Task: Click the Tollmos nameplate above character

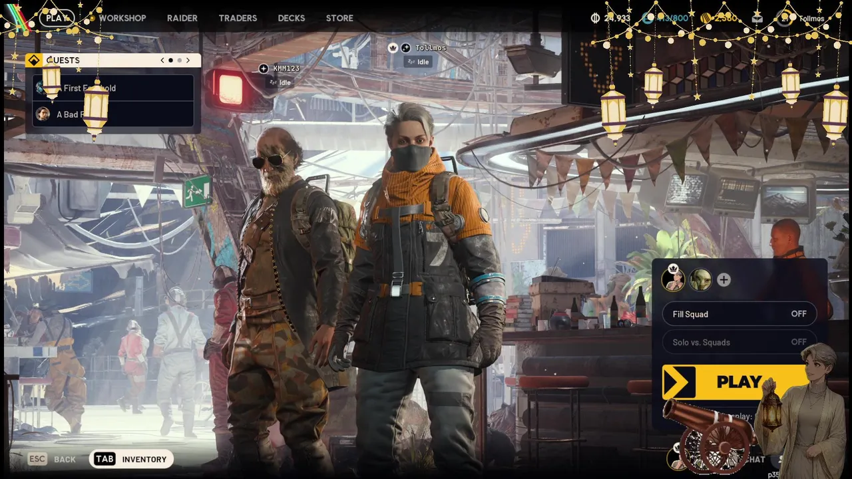Action: coord(431,48)
